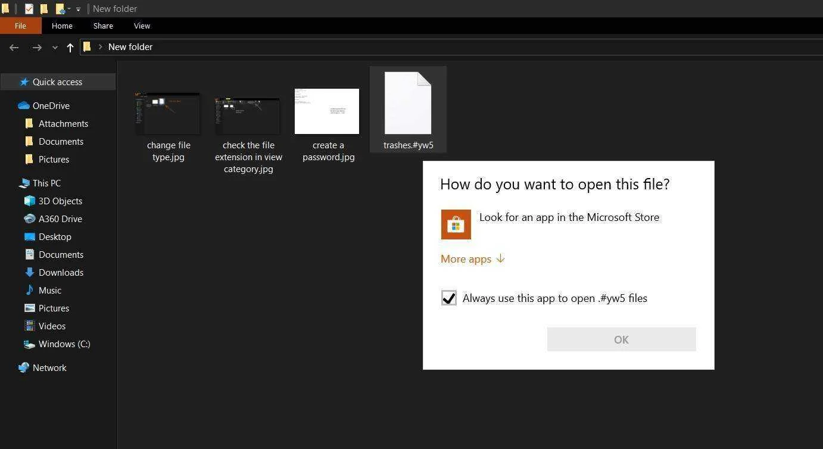Image resolution: width=823 pixels, height=449 pixels.
Task: Click the This PC Documents icon
Action: tap(29, 254)
